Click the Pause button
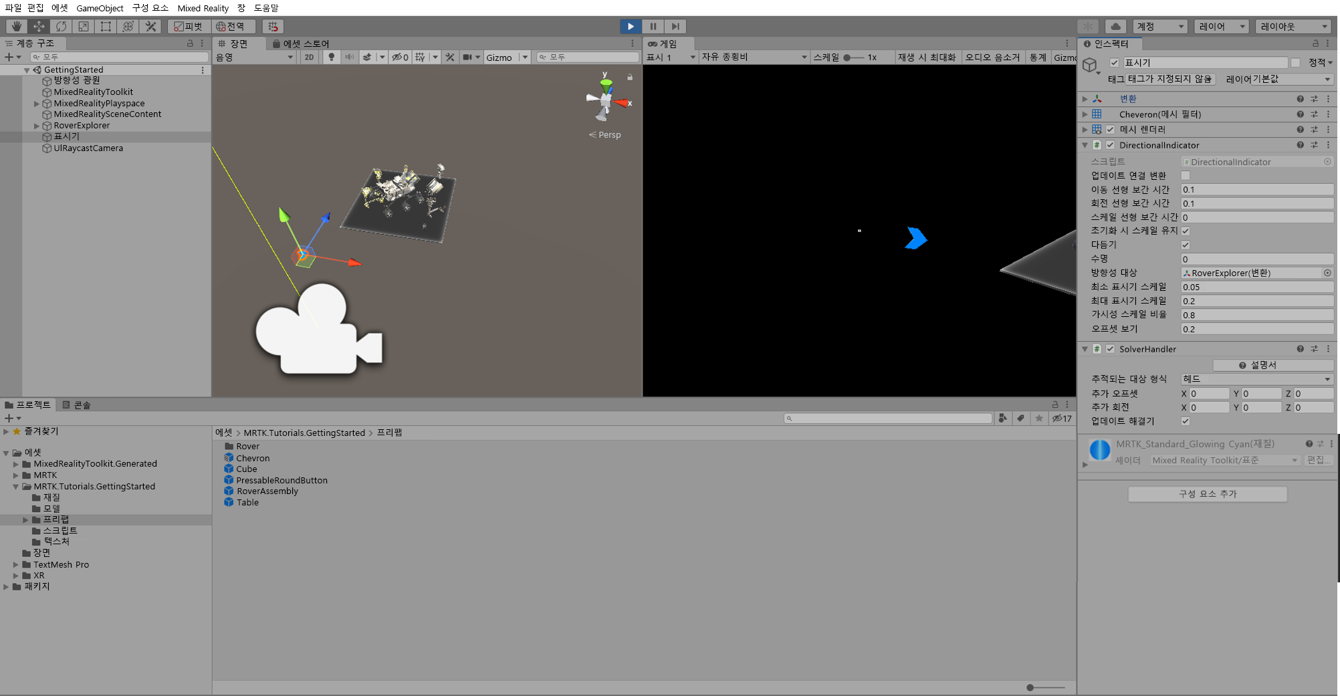The height and width of the screenshot is (696, 1340). [653, 26]
